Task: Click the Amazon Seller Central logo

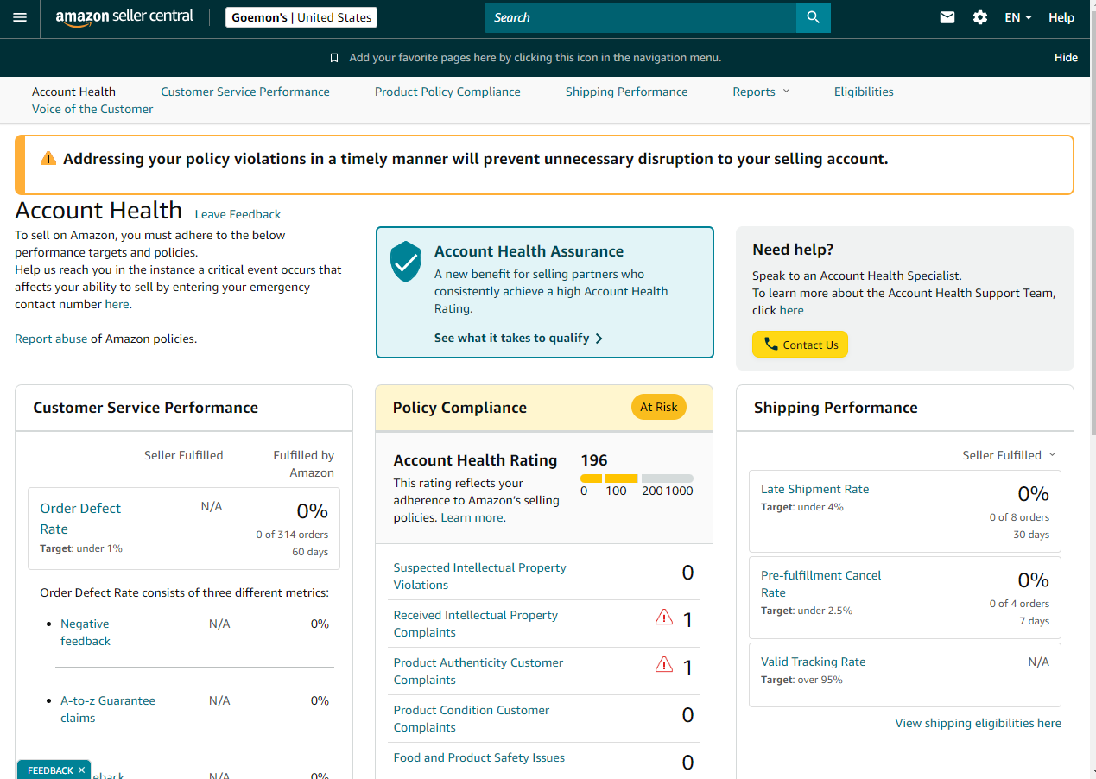Action: [x=124, y=17]
